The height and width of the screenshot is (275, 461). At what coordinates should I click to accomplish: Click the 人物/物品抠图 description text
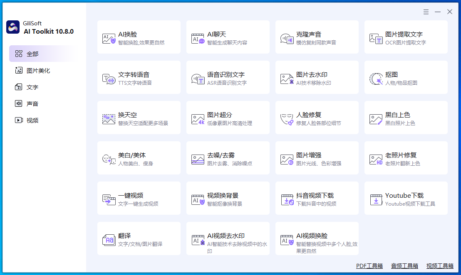point(401,83)
